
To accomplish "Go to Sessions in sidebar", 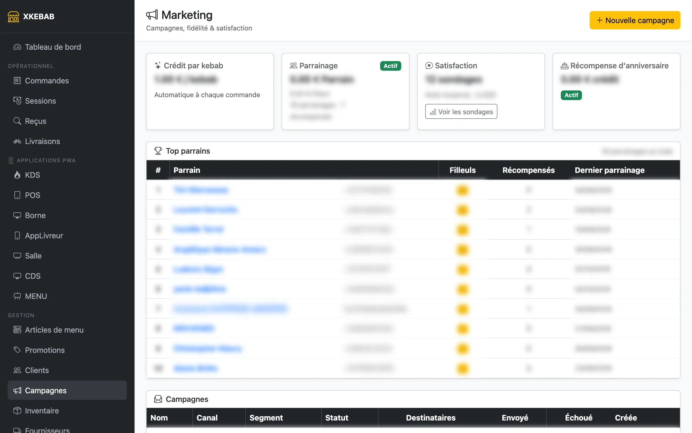I will (x=67, y=101).
